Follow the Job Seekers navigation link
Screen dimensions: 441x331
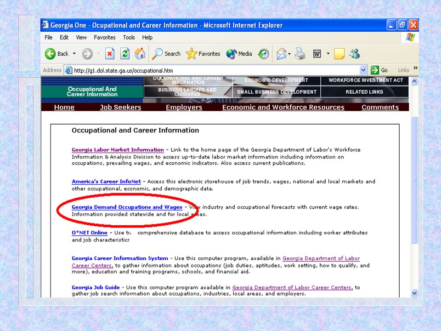point(120,107)
